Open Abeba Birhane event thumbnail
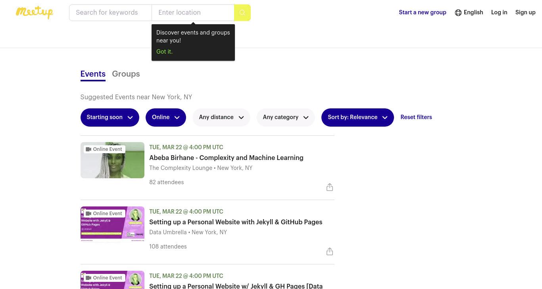Viewport: 542px width, 289px height. [112, 160]
